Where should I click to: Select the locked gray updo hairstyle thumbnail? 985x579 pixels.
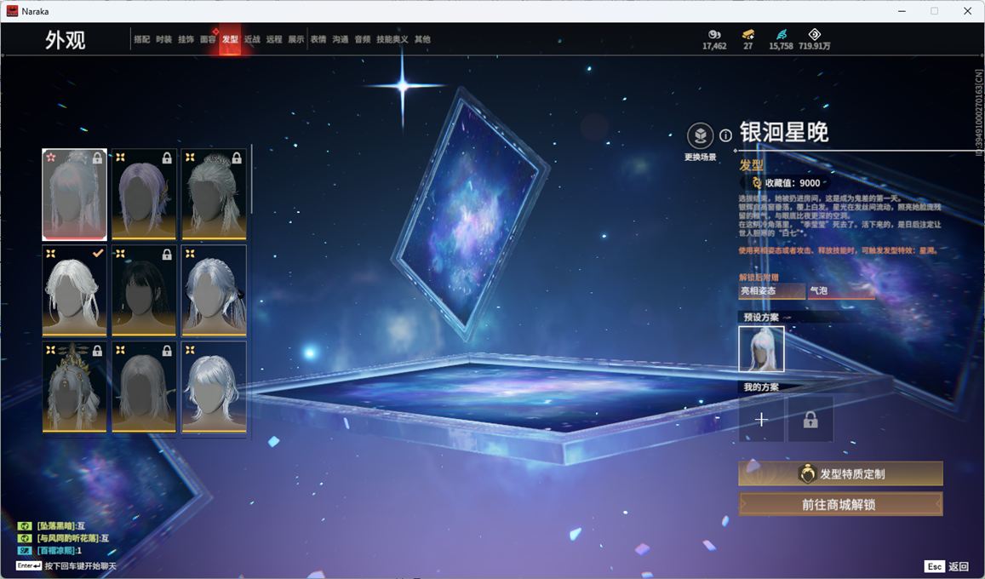pyautogui.click(x=214, y=195)
